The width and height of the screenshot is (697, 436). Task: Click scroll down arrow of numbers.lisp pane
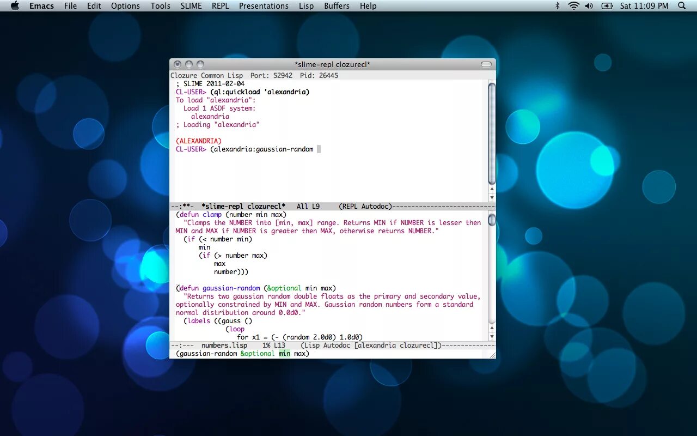492,337
